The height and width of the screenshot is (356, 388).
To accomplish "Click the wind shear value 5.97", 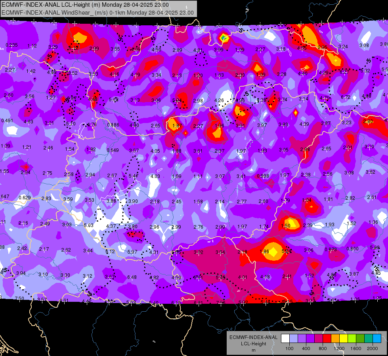I will (x=132, y=252).
